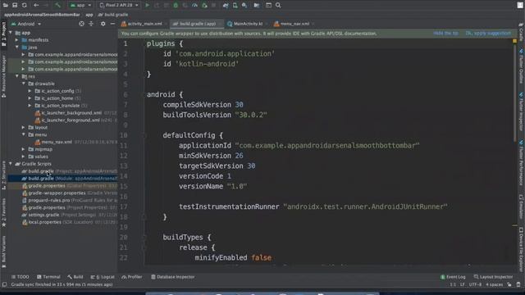Screen dimensions: 525x295
Task: Open the TODO tool window
Action: 20,277
